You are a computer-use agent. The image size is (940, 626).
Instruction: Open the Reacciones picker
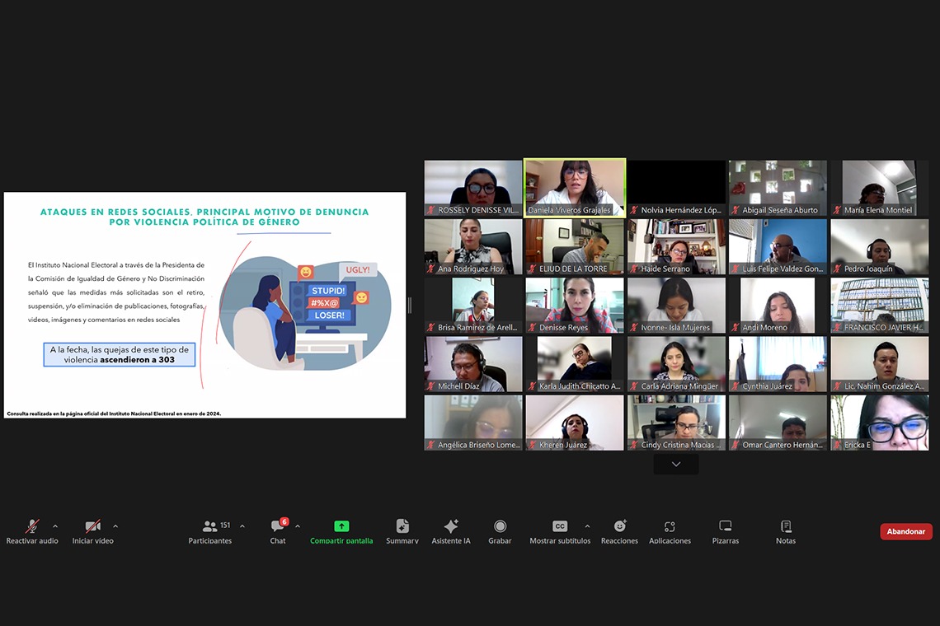click(x=619, y=528)
